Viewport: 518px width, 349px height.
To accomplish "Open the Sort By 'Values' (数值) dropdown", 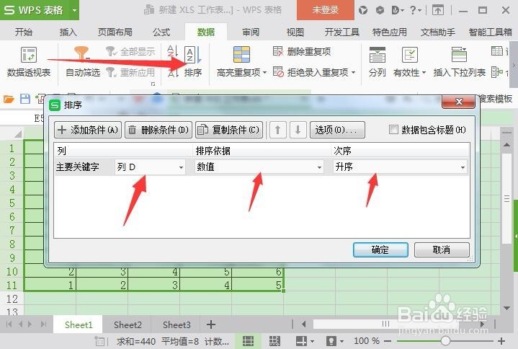I will coord(259,167).
